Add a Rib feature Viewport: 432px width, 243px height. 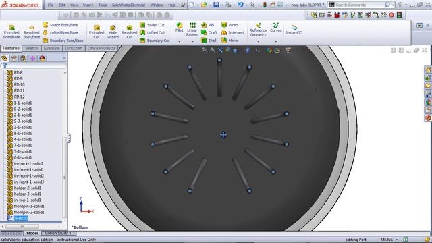tap(208, 25)
